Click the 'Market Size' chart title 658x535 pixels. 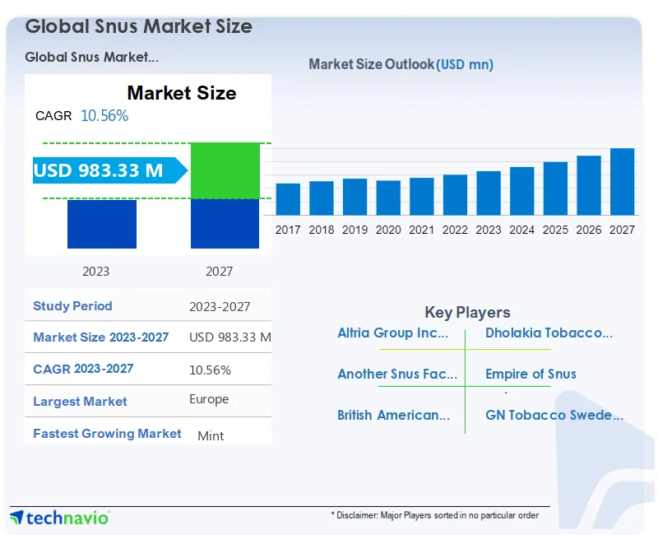(x=182, y=93)
